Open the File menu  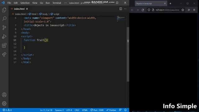tap(9, 3)
